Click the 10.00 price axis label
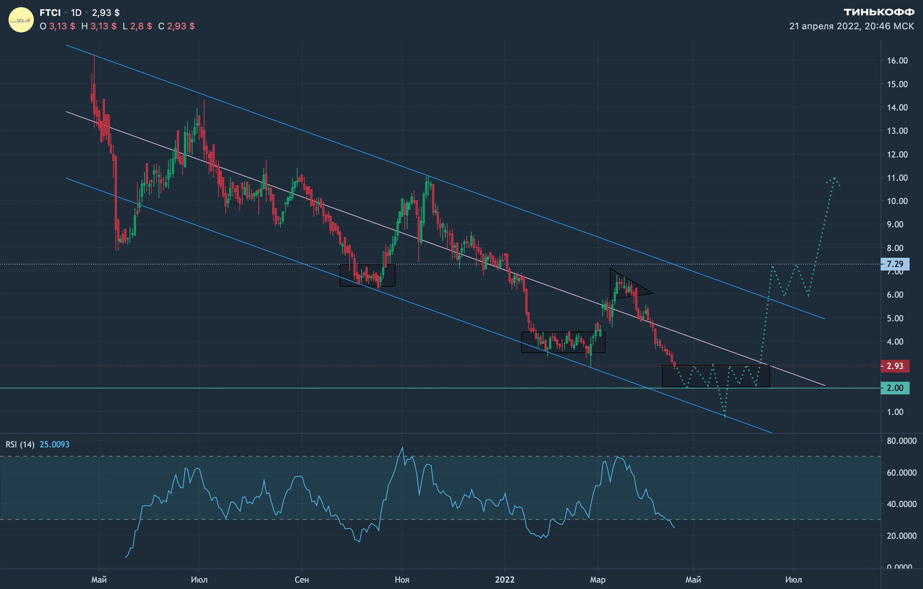This screenshot has height=589, width=923. pyautogui.click(x=897, y=201)
